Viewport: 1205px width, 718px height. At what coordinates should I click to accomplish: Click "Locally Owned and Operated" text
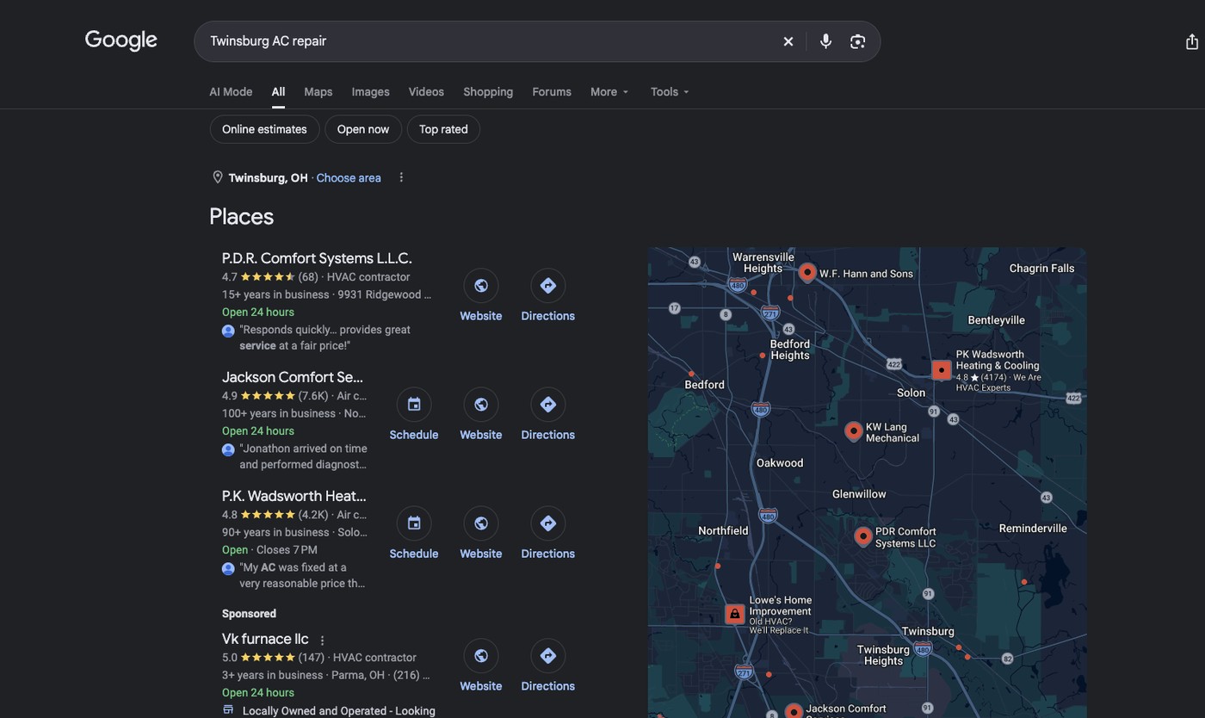click(338, 711)
